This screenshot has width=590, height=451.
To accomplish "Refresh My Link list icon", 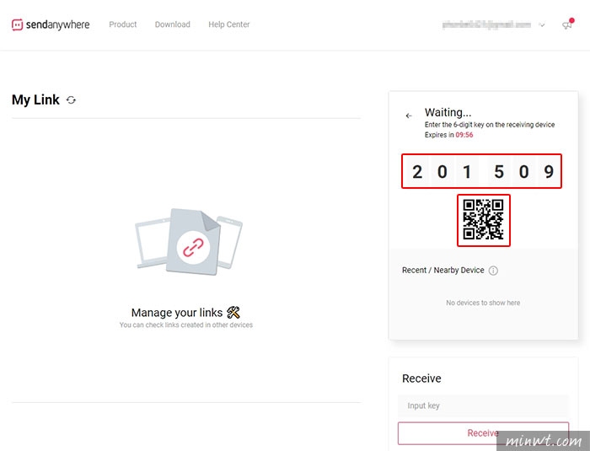I will pyautogui.click(x=71, y=100).
